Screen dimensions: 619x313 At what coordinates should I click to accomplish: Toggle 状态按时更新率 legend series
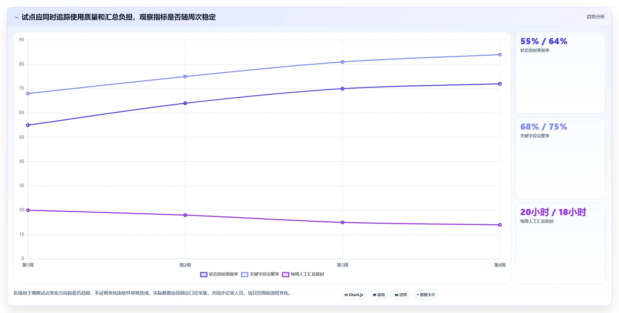pos(219,274)
